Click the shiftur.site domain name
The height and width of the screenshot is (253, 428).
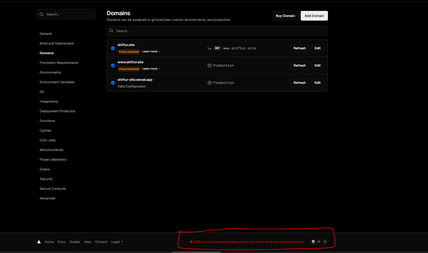(x=126, y=45)
